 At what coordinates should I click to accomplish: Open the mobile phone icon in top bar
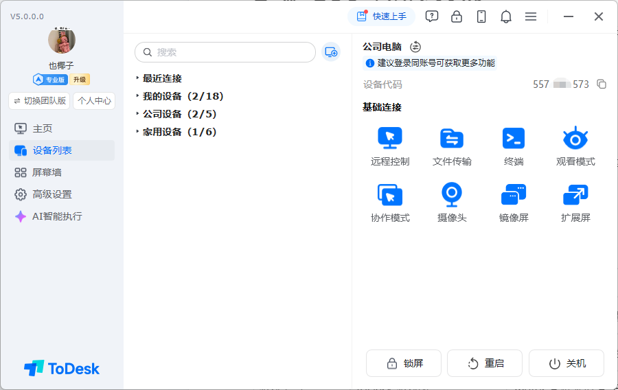[x=481, y=16]
